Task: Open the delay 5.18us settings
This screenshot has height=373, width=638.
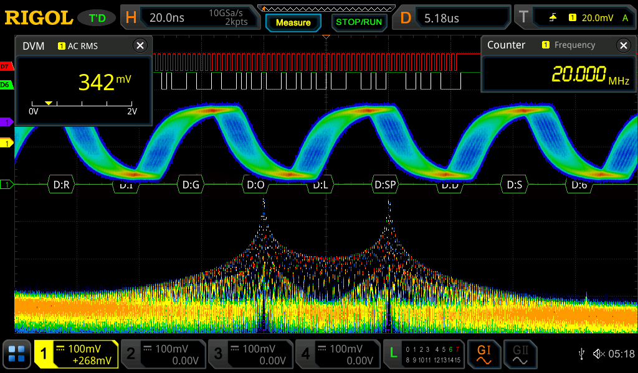Action: coord(453,18)
